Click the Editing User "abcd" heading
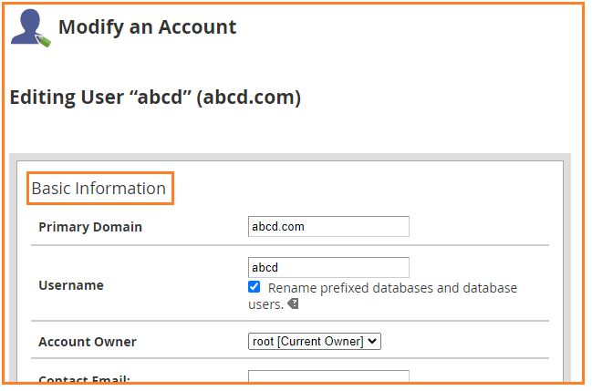 (155, 98)
